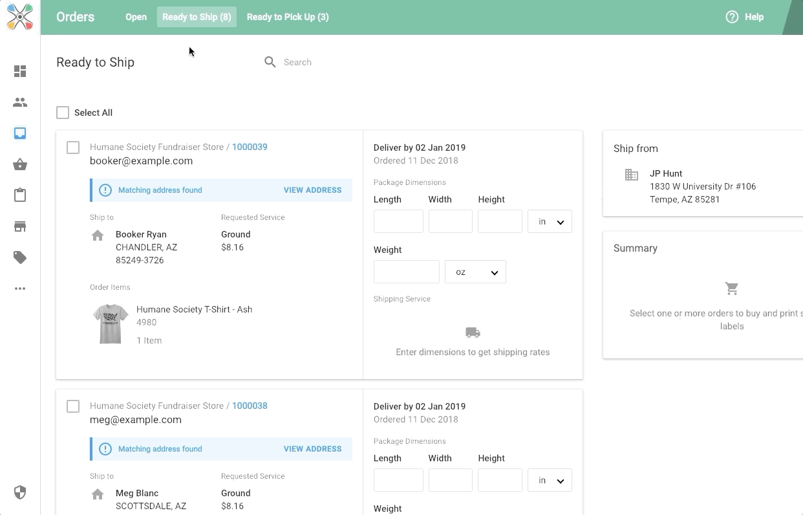
Task: Open order number 1000038 link
Action: (250, 406)
